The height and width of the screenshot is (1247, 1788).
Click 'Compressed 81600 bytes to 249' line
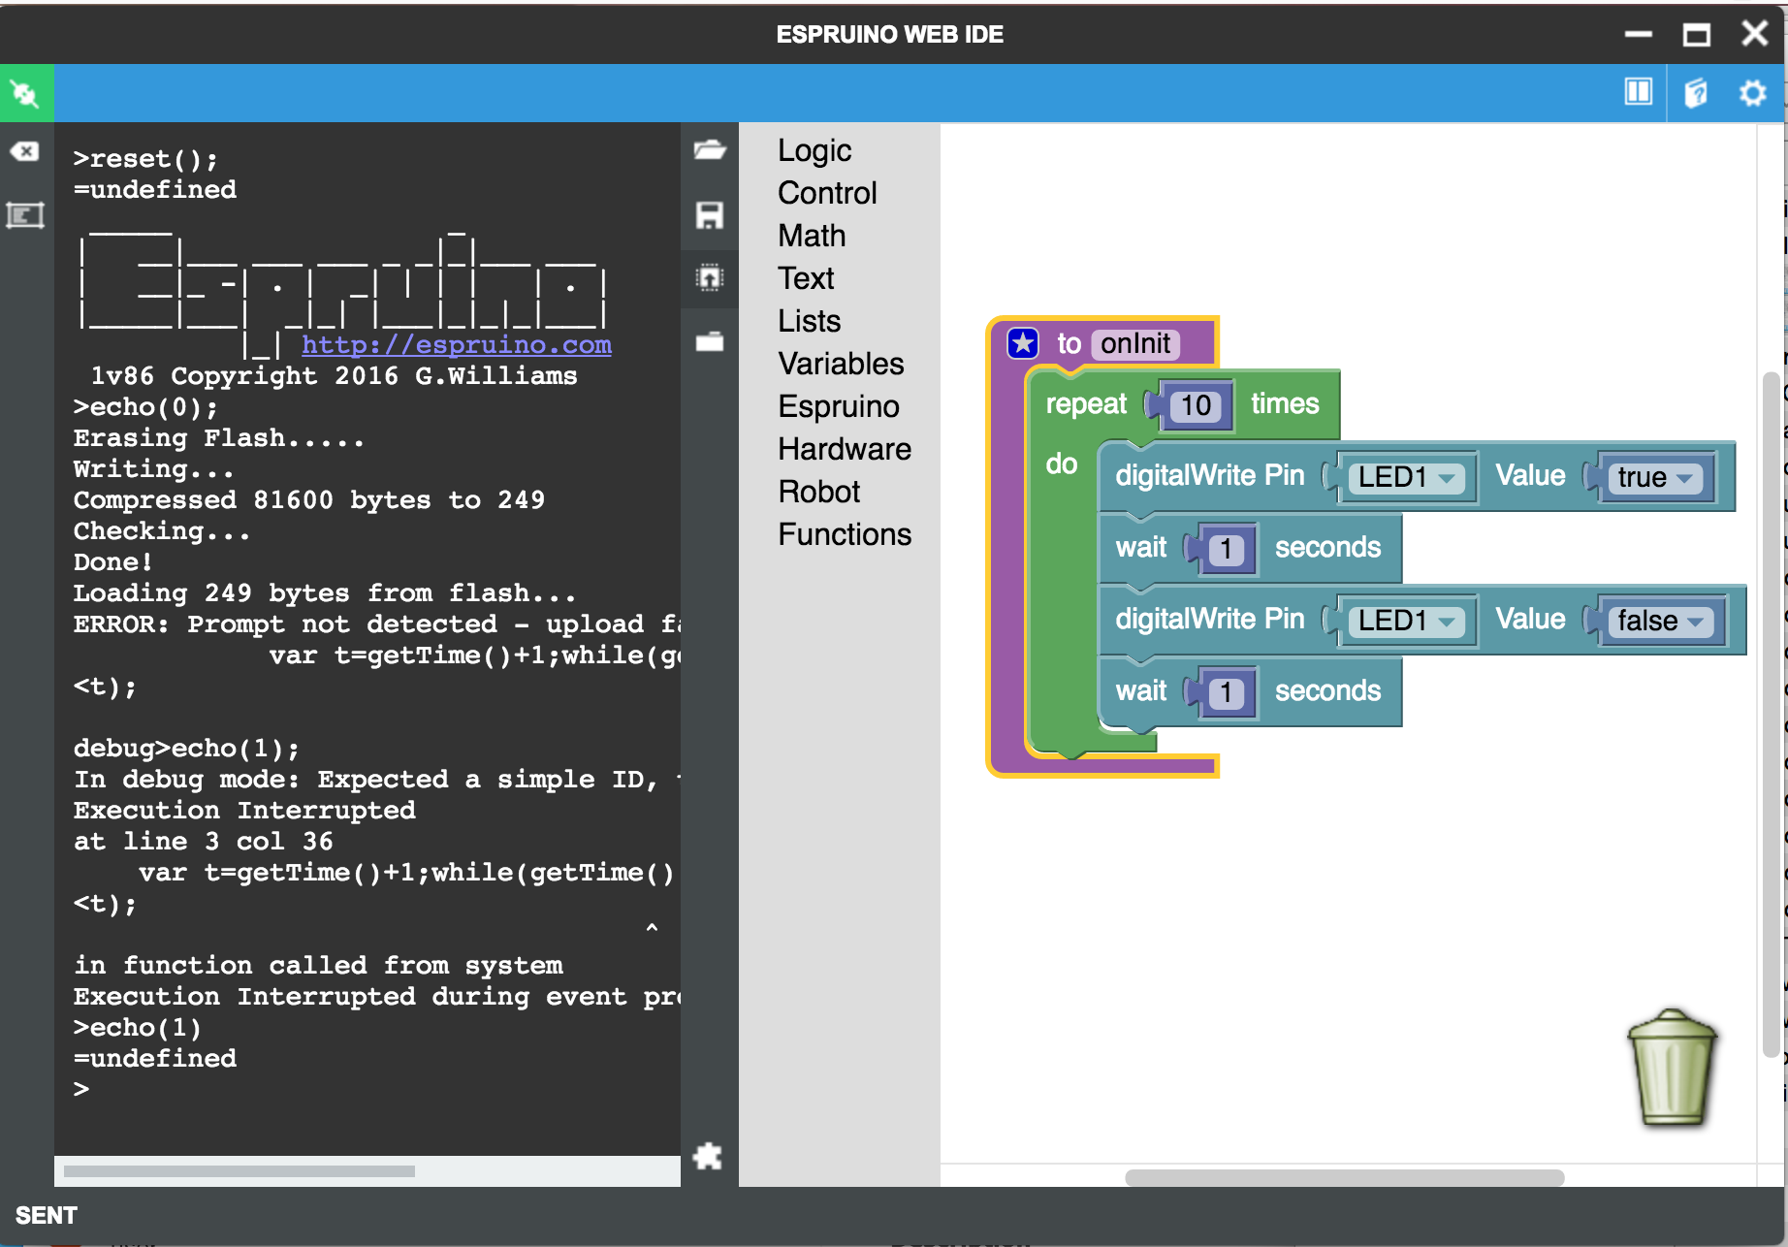309,499
